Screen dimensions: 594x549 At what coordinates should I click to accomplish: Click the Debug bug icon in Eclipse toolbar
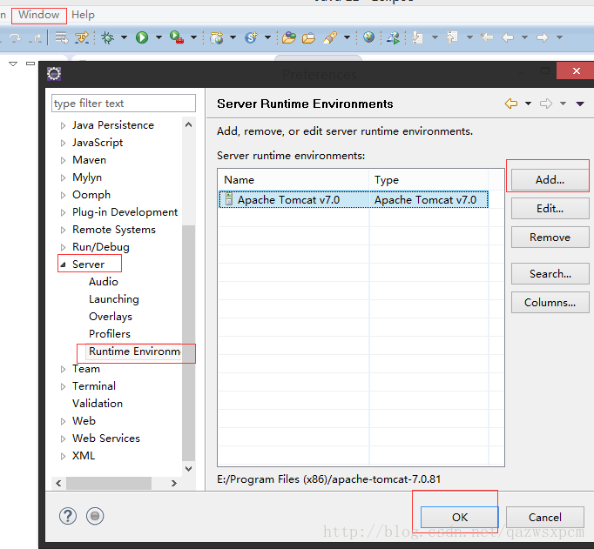click(x=108, y=37)
